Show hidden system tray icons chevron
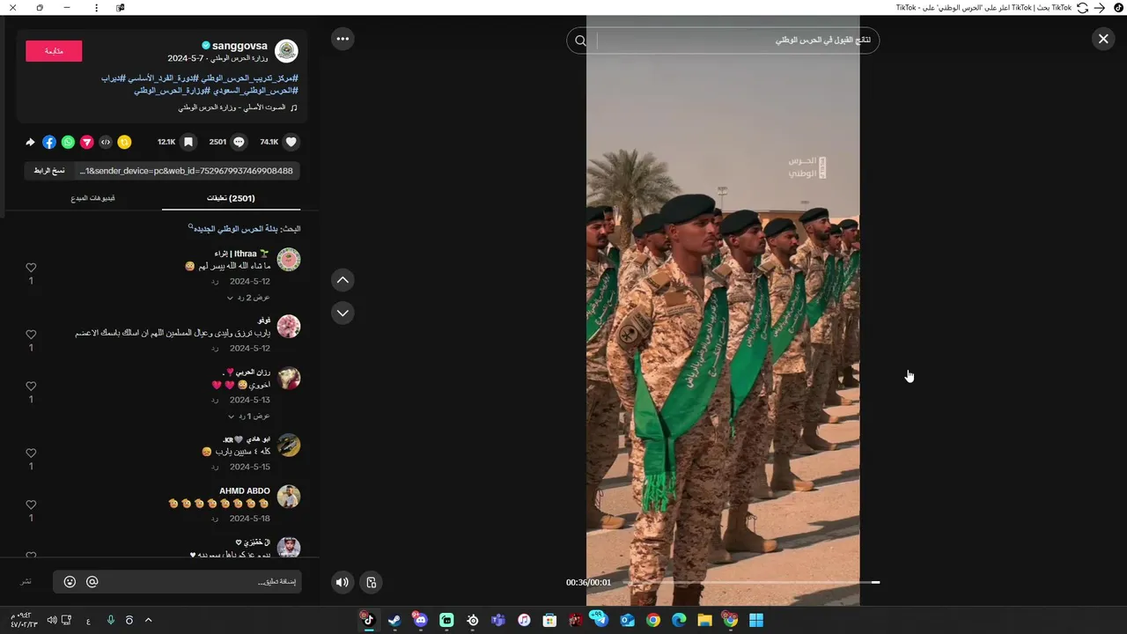Viewport: 1127px width, 634px height. point(148,620)
